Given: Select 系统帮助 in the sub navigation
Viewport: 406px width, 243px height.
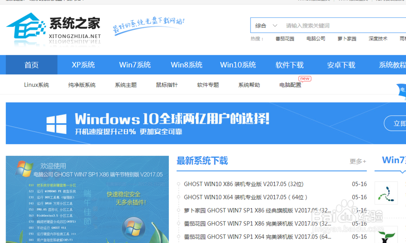Looking at the screenshot, I should pyautogui.click(x=249, y=85).
